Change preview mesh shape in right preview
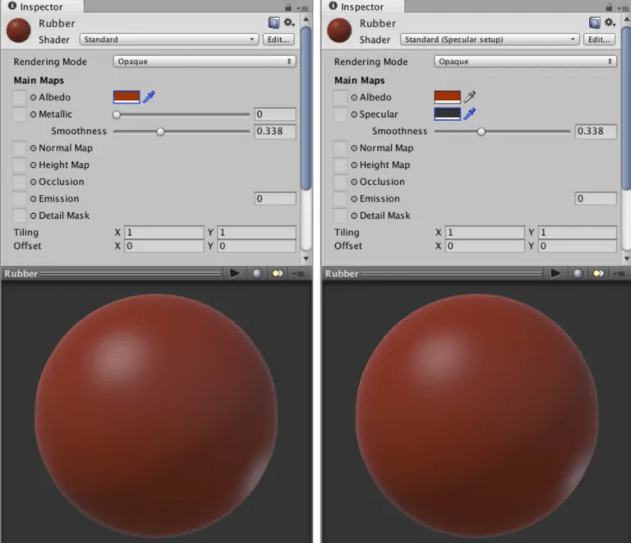631x543 pixels. (578, 274)
